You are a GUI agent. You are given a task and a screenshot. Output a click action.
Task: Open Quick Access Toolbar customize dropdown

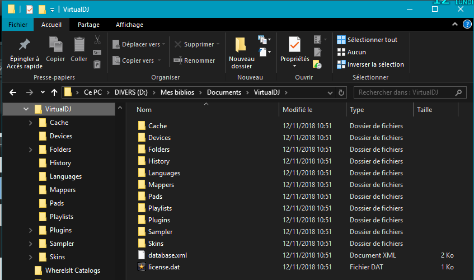click(x=52, y=10)
